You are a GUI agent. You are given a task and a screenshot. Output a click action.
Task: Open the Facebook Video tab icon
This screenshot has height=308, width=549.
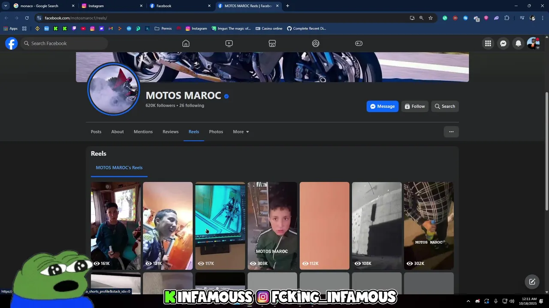coord(229,43)
